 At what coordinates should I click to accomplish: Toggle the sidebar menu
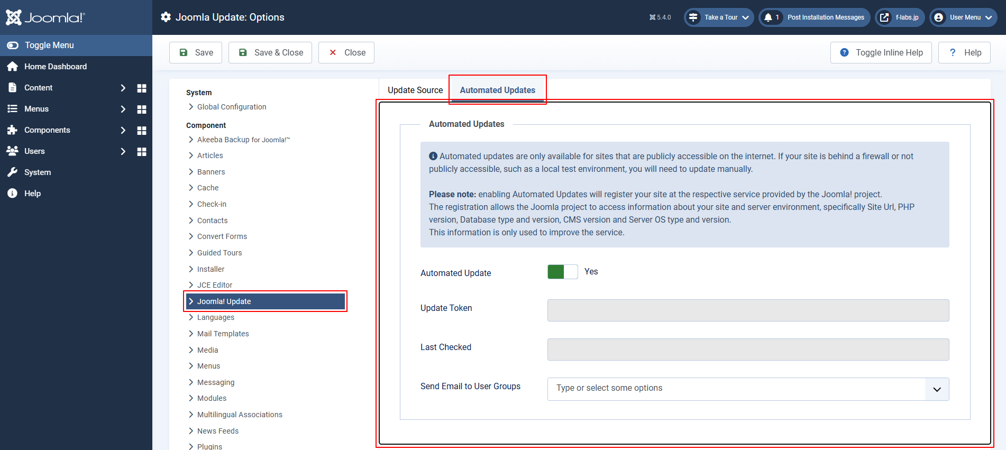click(x=49, y=45)
